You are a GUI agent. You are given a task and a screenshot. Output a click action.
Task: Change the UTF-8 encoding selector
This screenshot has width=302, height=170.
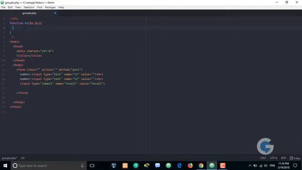click(x=273, y=158)
